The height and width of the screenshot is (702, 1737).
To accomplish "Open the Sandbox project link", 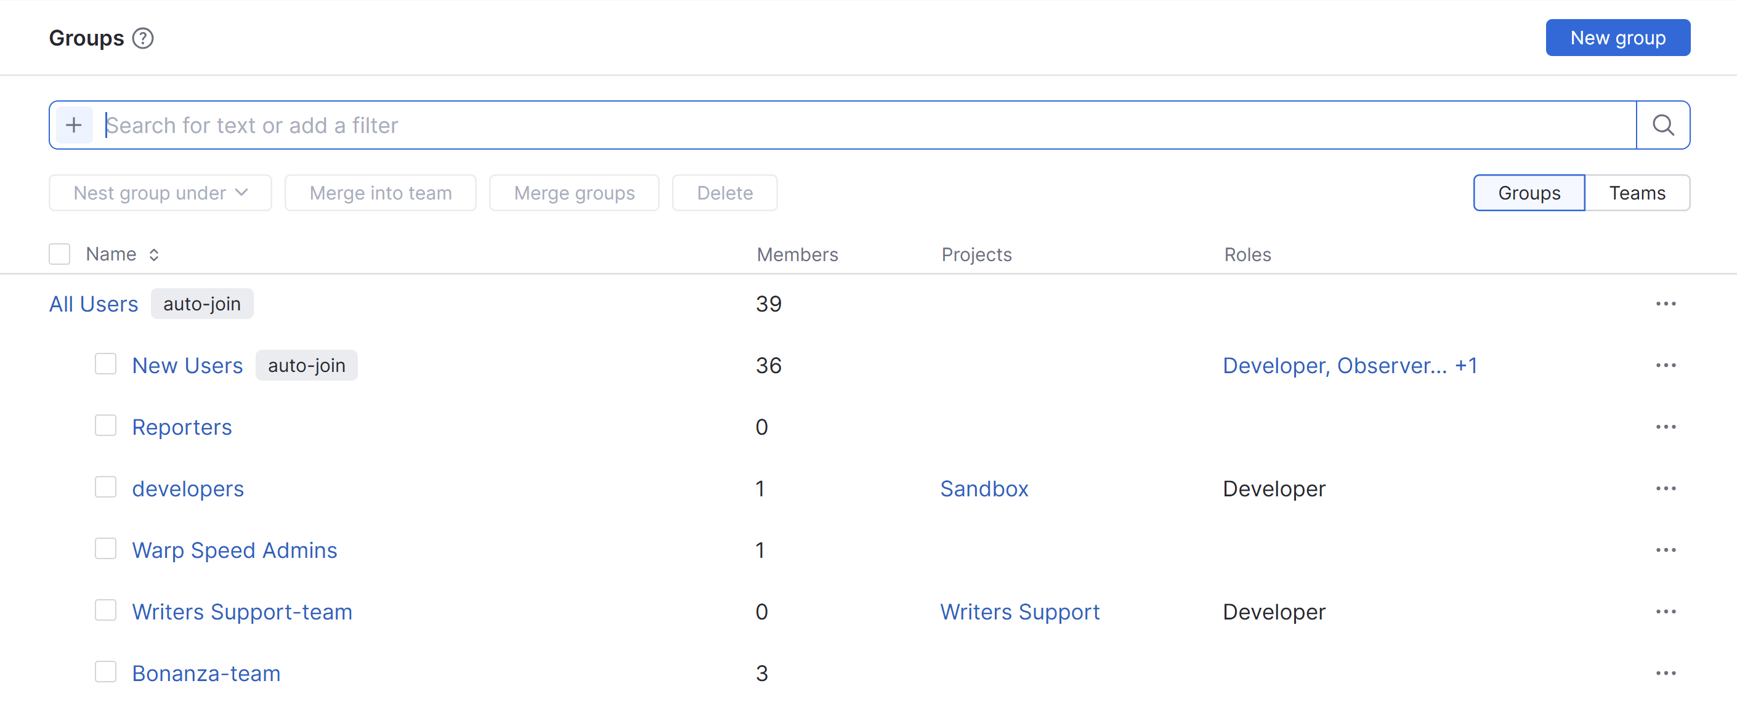I will point(984,489).
